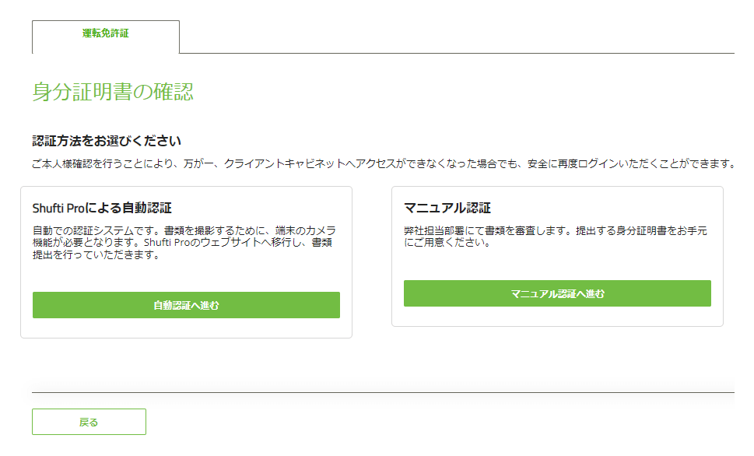Click 提出を行っていただきます line in auto card

pos(96,255)
